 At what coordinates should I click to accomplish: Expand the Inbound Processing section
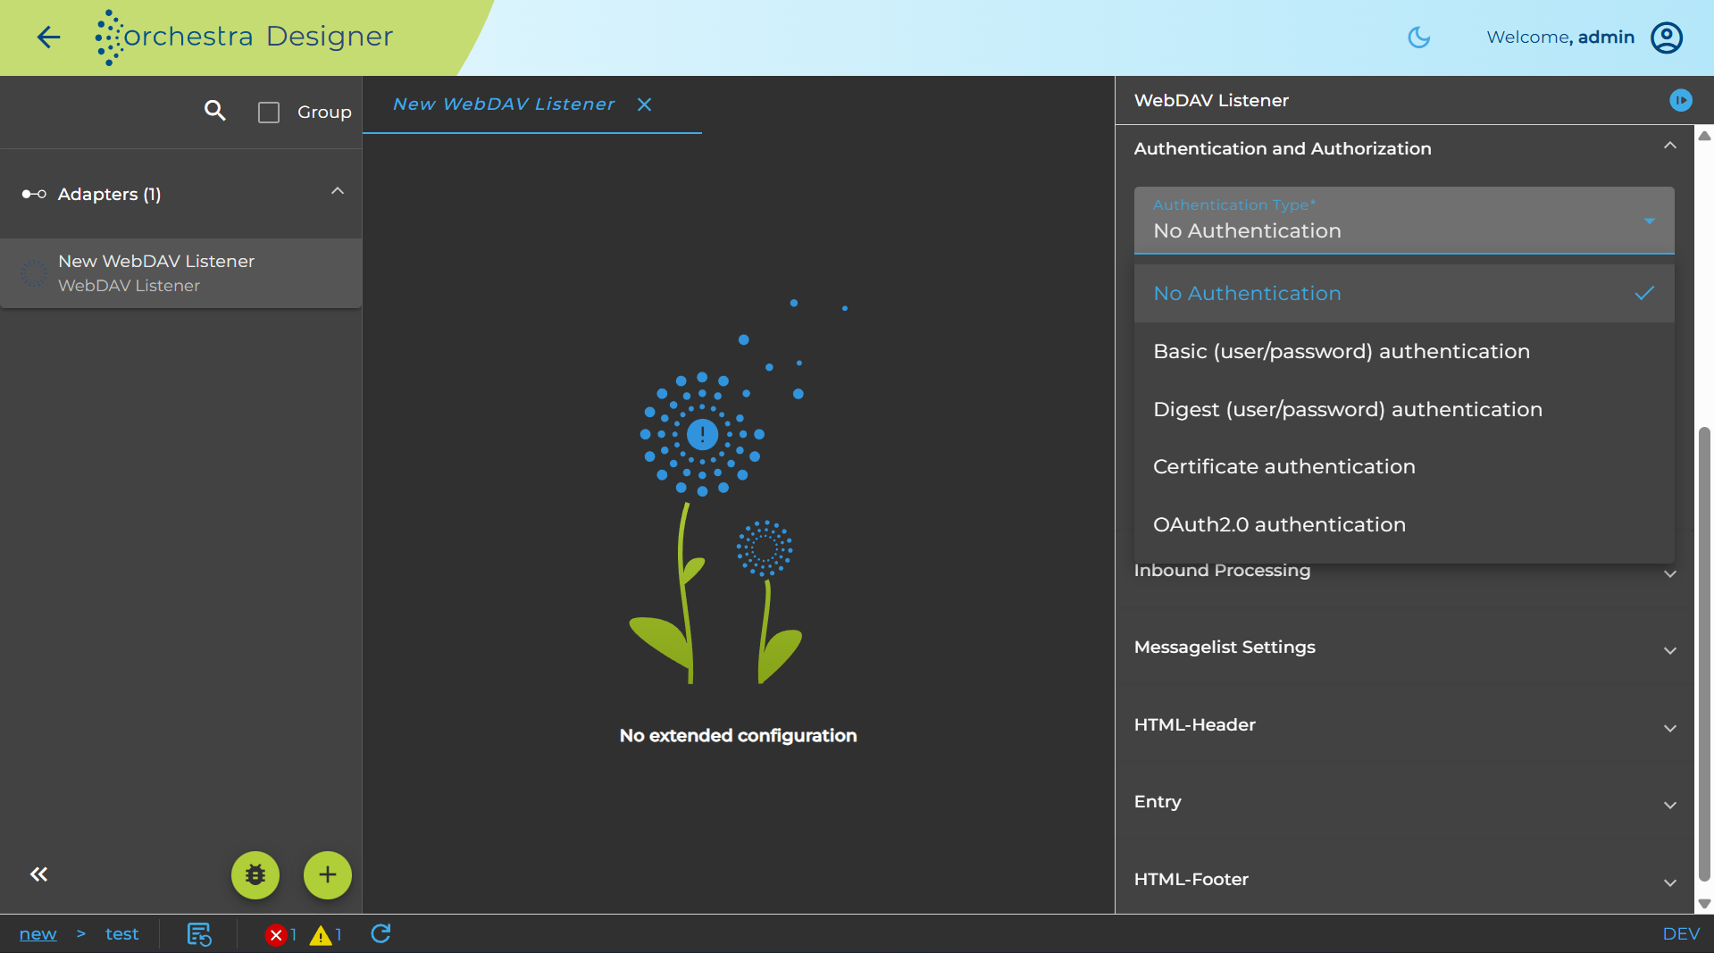(1669, 573)
